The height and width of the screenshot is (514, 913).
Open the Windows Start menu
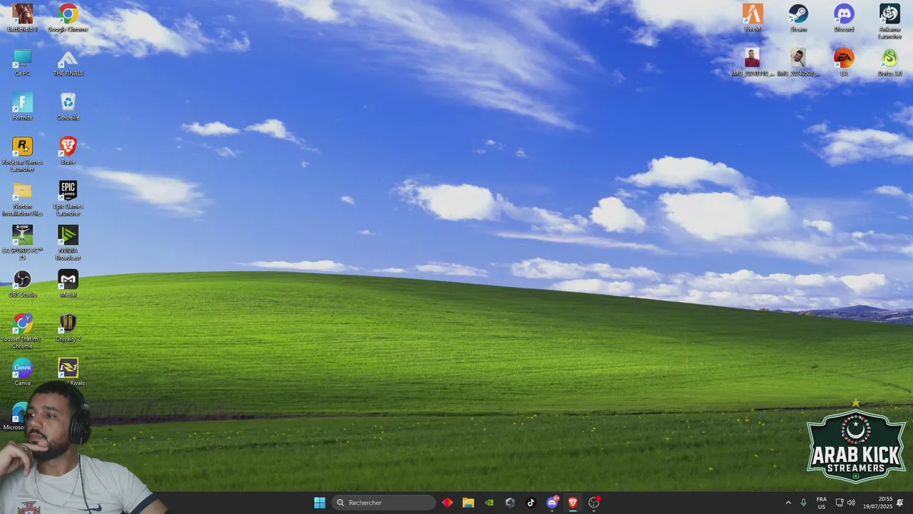point(320,503)
